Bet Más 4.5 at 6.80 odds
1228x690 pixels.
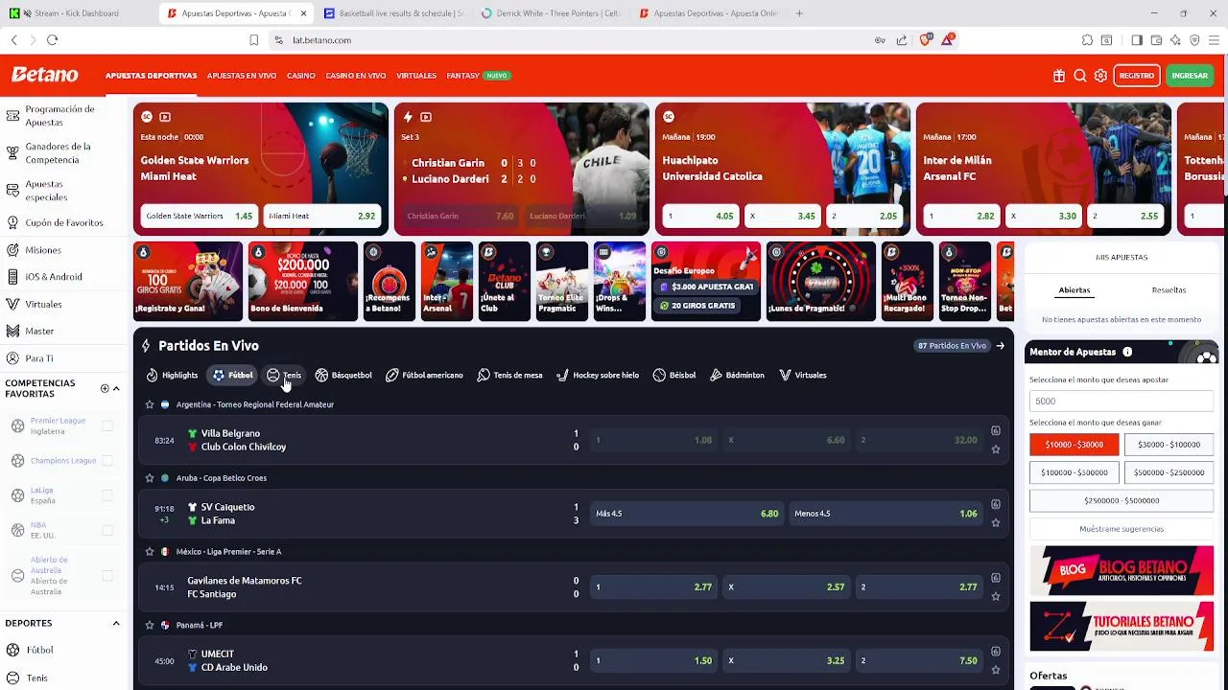point(687,514)
